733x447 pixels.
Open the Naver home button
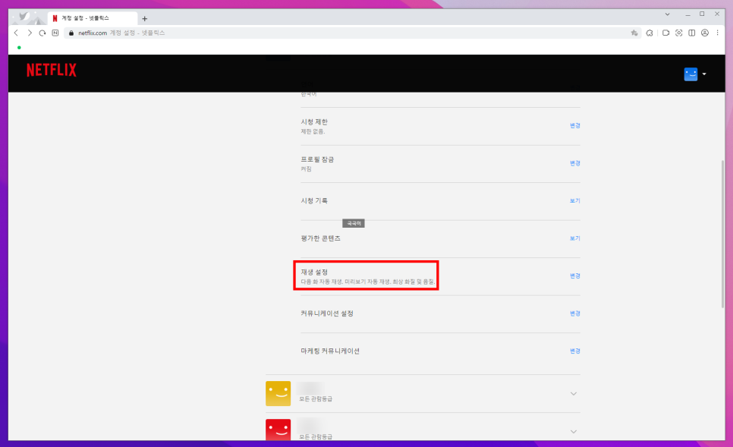pos(55,33)
